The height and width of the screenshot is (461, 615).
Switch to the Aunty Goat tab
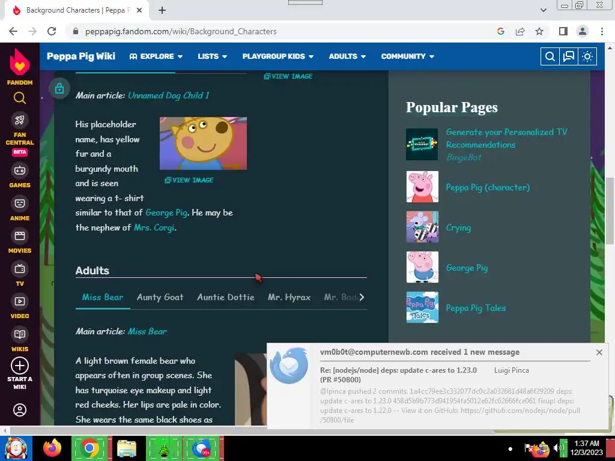tap(160, 298)
